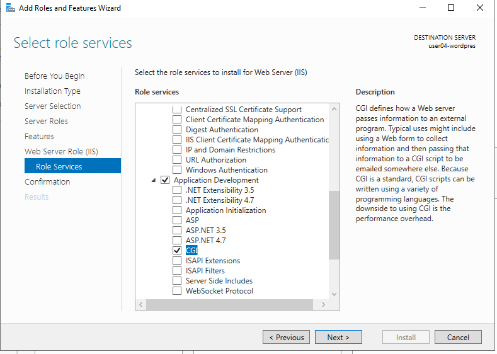
Task: Check ASP.NET 4.7 checkbox
Action: [x=177, y=241]
